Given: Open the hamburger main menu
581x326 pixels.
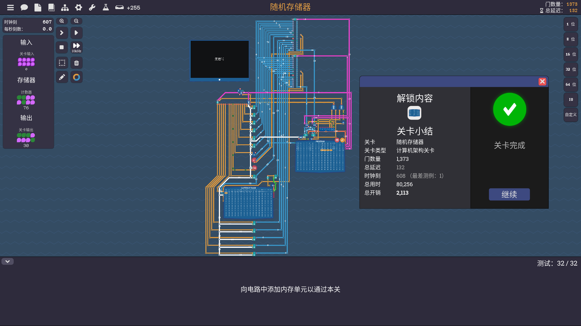Looking at the screenshot, I should coord(11,8).
